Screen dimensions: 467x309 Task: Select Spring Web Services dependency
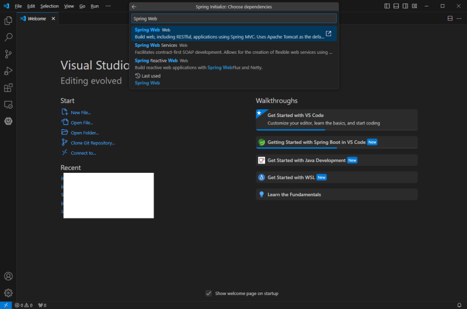234,48
